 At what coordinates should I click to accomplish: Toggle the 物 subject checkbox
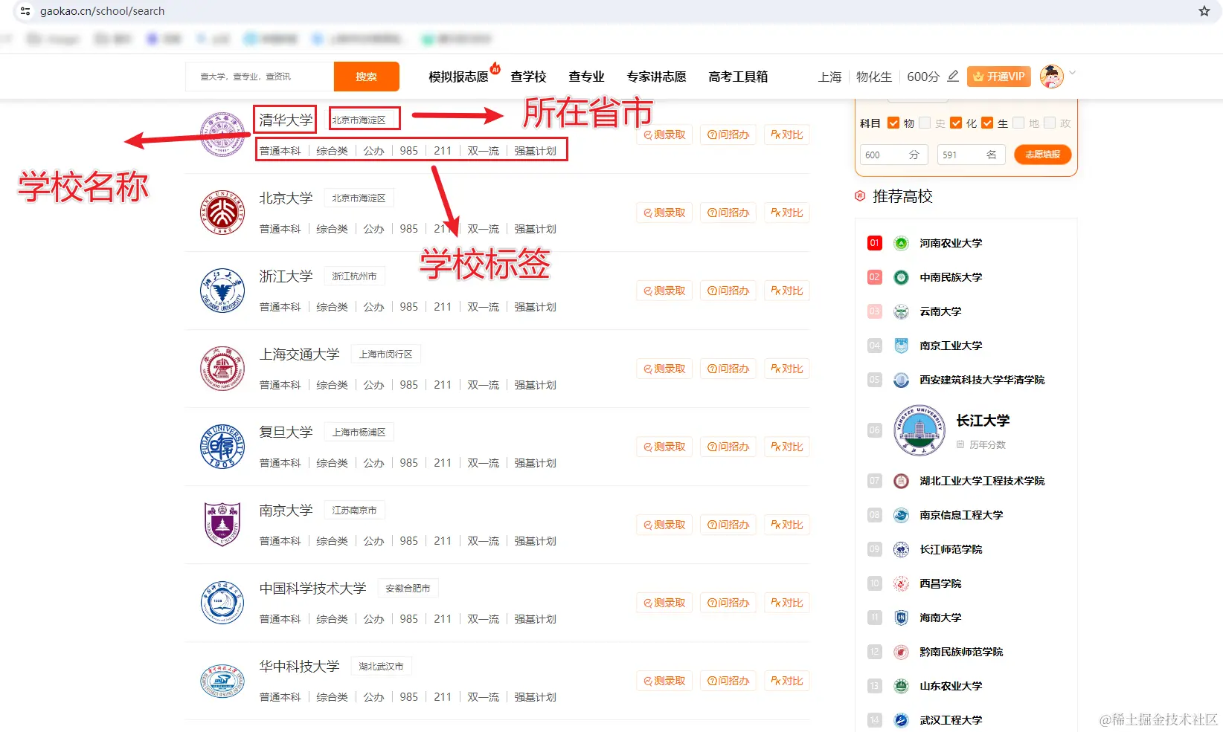click(x=893, y=123)
